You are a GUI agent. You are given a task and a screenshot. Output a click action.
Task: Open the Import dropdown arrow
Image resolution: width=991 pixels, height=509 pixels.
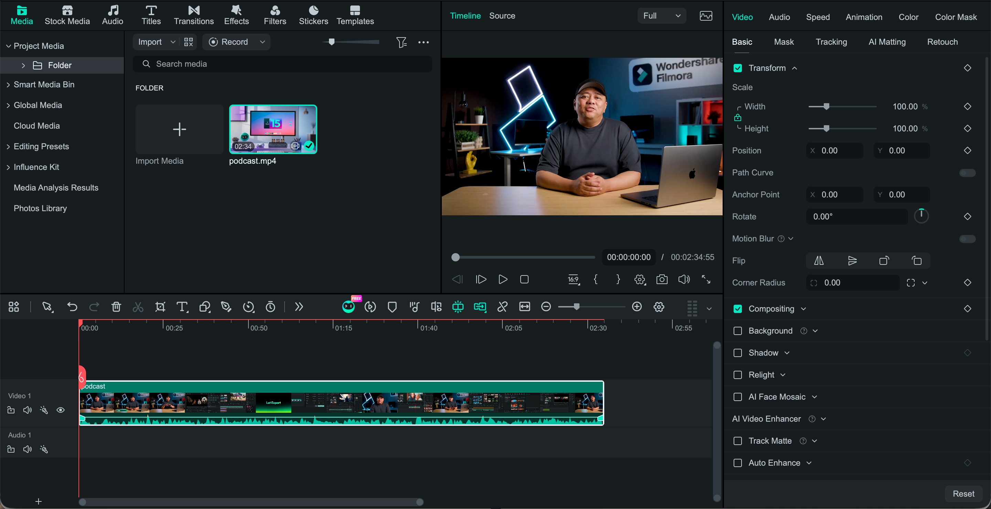[x=173, y=42]
